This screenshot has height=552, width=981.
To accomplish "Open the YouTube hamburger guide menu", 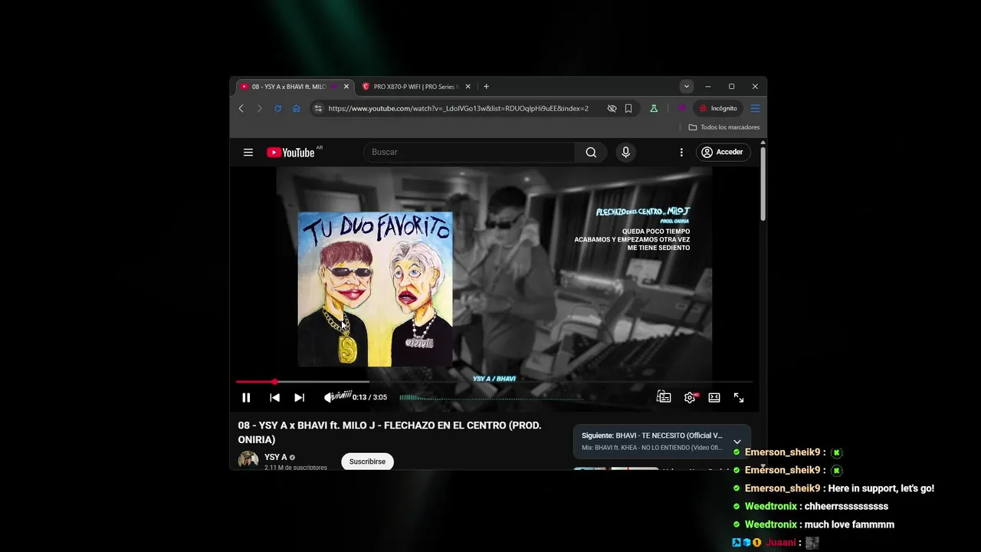I will [x=248, y=153].
